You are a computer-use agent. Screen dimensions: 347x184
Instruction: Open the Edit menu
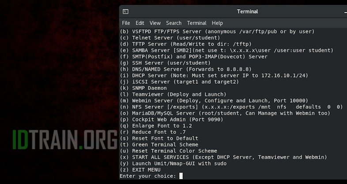140,23
